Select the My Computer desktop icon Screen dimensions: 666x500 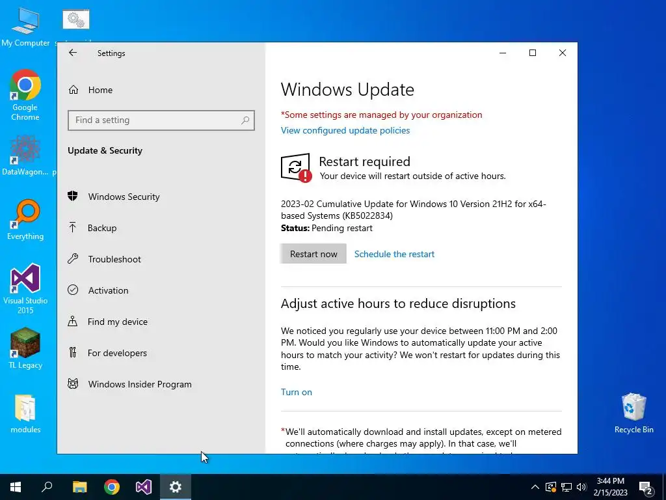pyautogui.click(x=25, y=27)
